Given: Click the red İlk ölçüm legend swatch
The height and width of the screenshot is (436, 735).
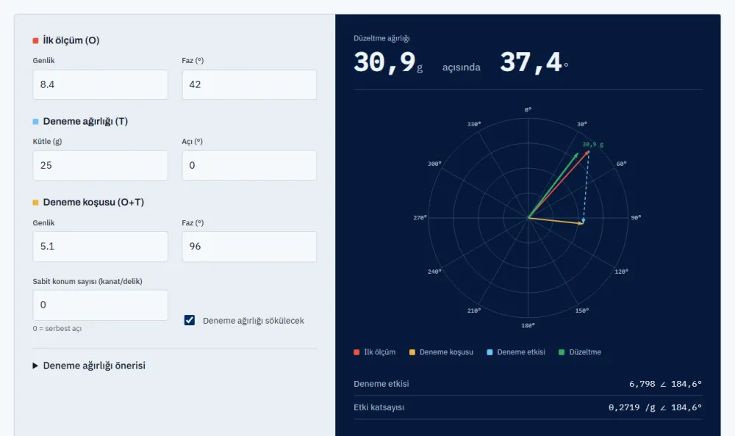Looking at the screenshot, I should 356,352.
